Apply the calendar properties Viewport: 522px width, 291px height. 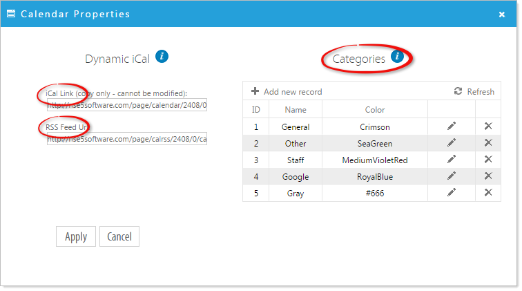(76, 236)
